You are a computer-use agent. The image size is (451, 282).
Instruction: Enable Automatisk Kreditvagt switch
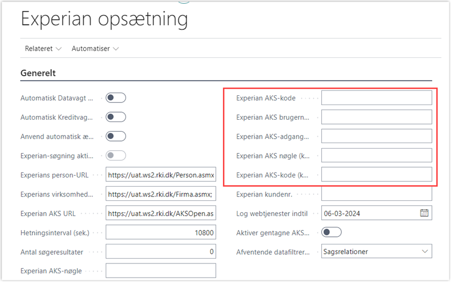(x=116, y=117)
